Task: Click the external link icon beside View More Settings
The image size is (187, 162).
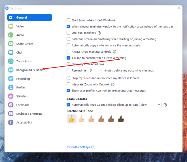Action: coord(93,147)
